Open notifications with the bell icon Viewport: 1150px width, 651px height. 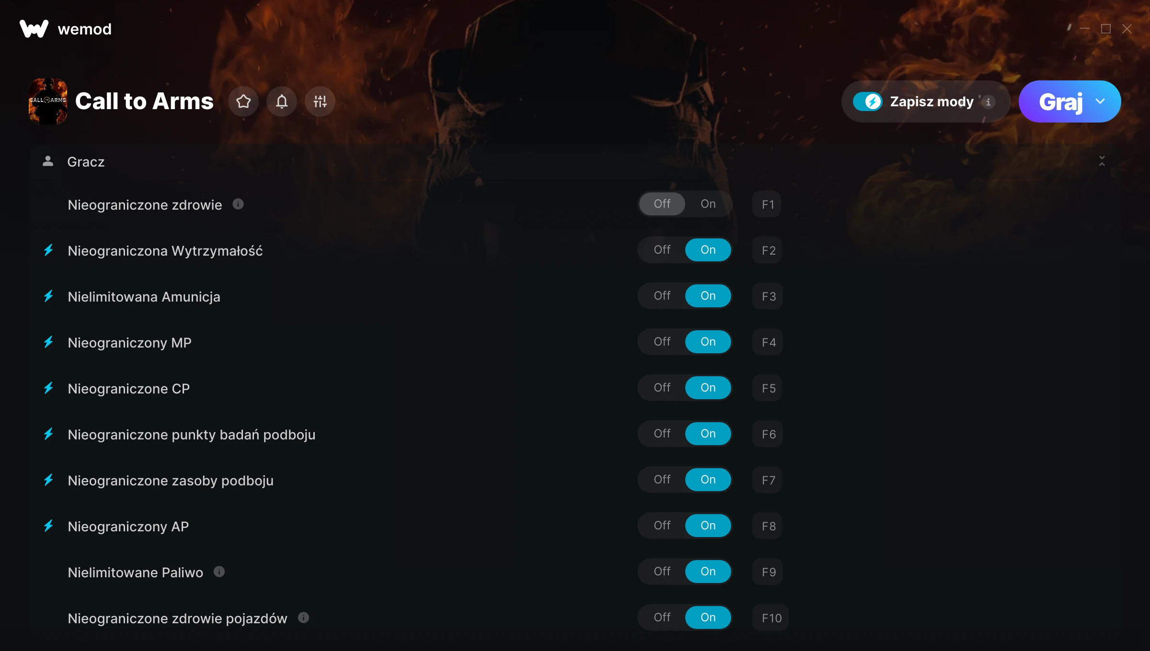(282, 101)
